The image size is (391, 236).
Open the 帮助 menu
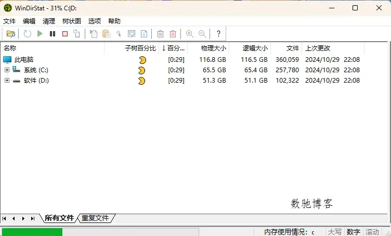(114, 21)
